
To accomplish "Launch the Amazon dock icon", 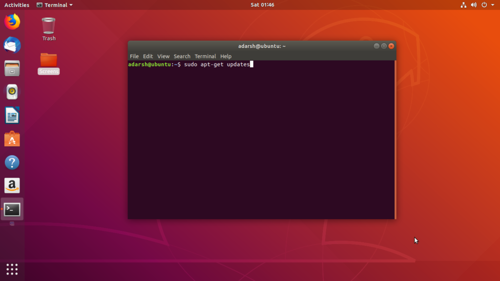I will pyautogui.click(x=12, y=186).
